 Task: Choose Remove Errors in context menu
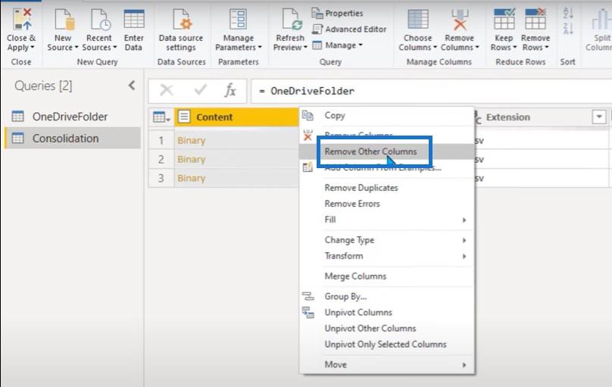(387, 204)
